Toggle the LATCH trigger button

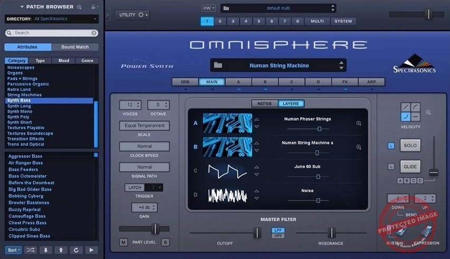[135, 188]
